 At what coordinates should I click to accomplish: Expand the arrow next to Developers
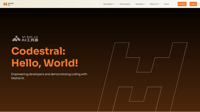pos(114,4)
